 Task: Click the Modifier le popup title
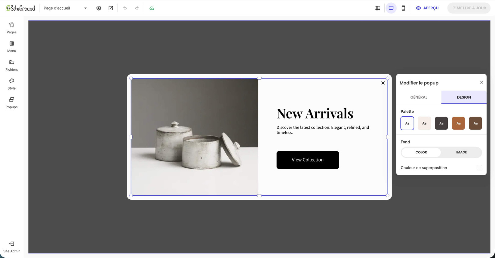[419, 83]
